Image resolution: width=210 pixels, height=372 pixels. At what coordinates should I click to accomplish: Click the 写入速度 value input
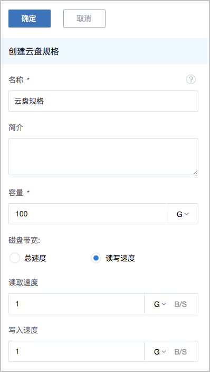click(x=77, y=351)
